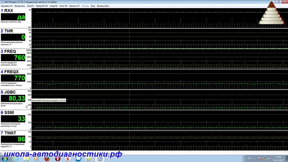Click the description "Температура охлаждающей жидкости"
Screen dimensions: 288x162
tap(13, 145)
